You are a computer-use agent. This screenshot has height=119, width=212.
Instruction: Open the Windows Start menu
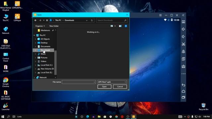tap(3, 117)
